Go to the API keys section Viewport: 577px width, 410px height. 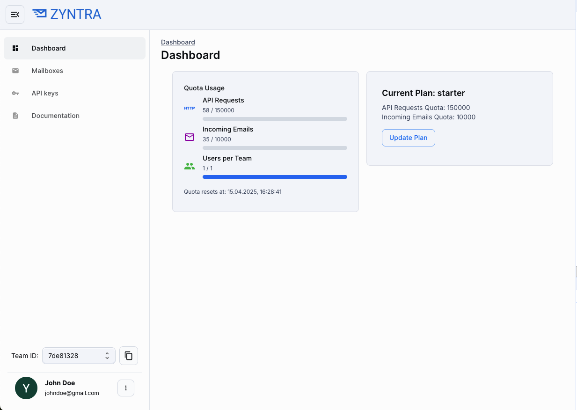point(45,93)
